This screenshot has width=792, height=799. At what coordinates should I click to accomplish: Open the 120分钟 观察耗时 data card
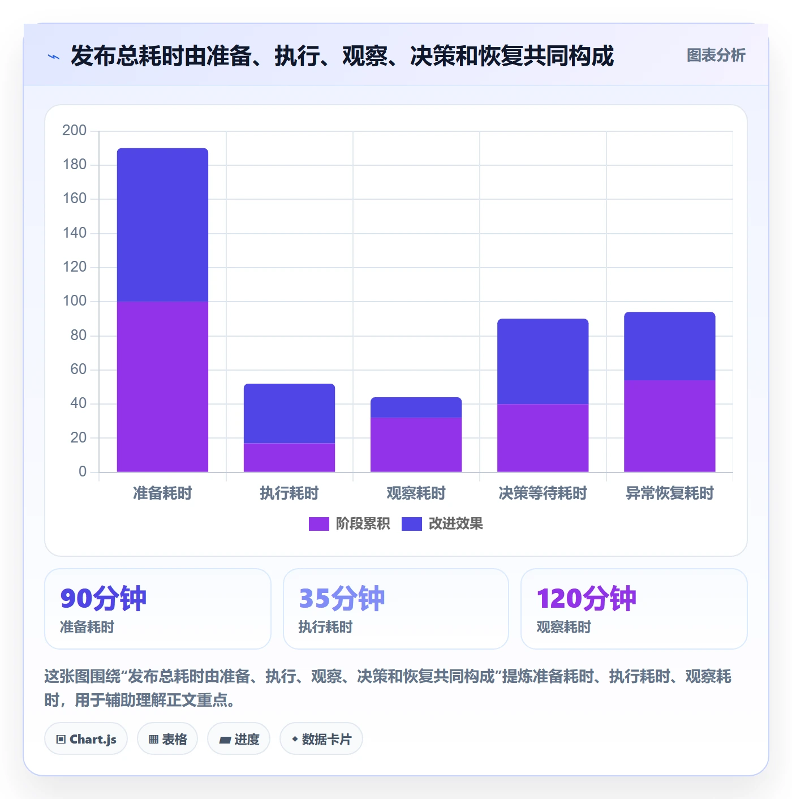(x=634, y=609)
